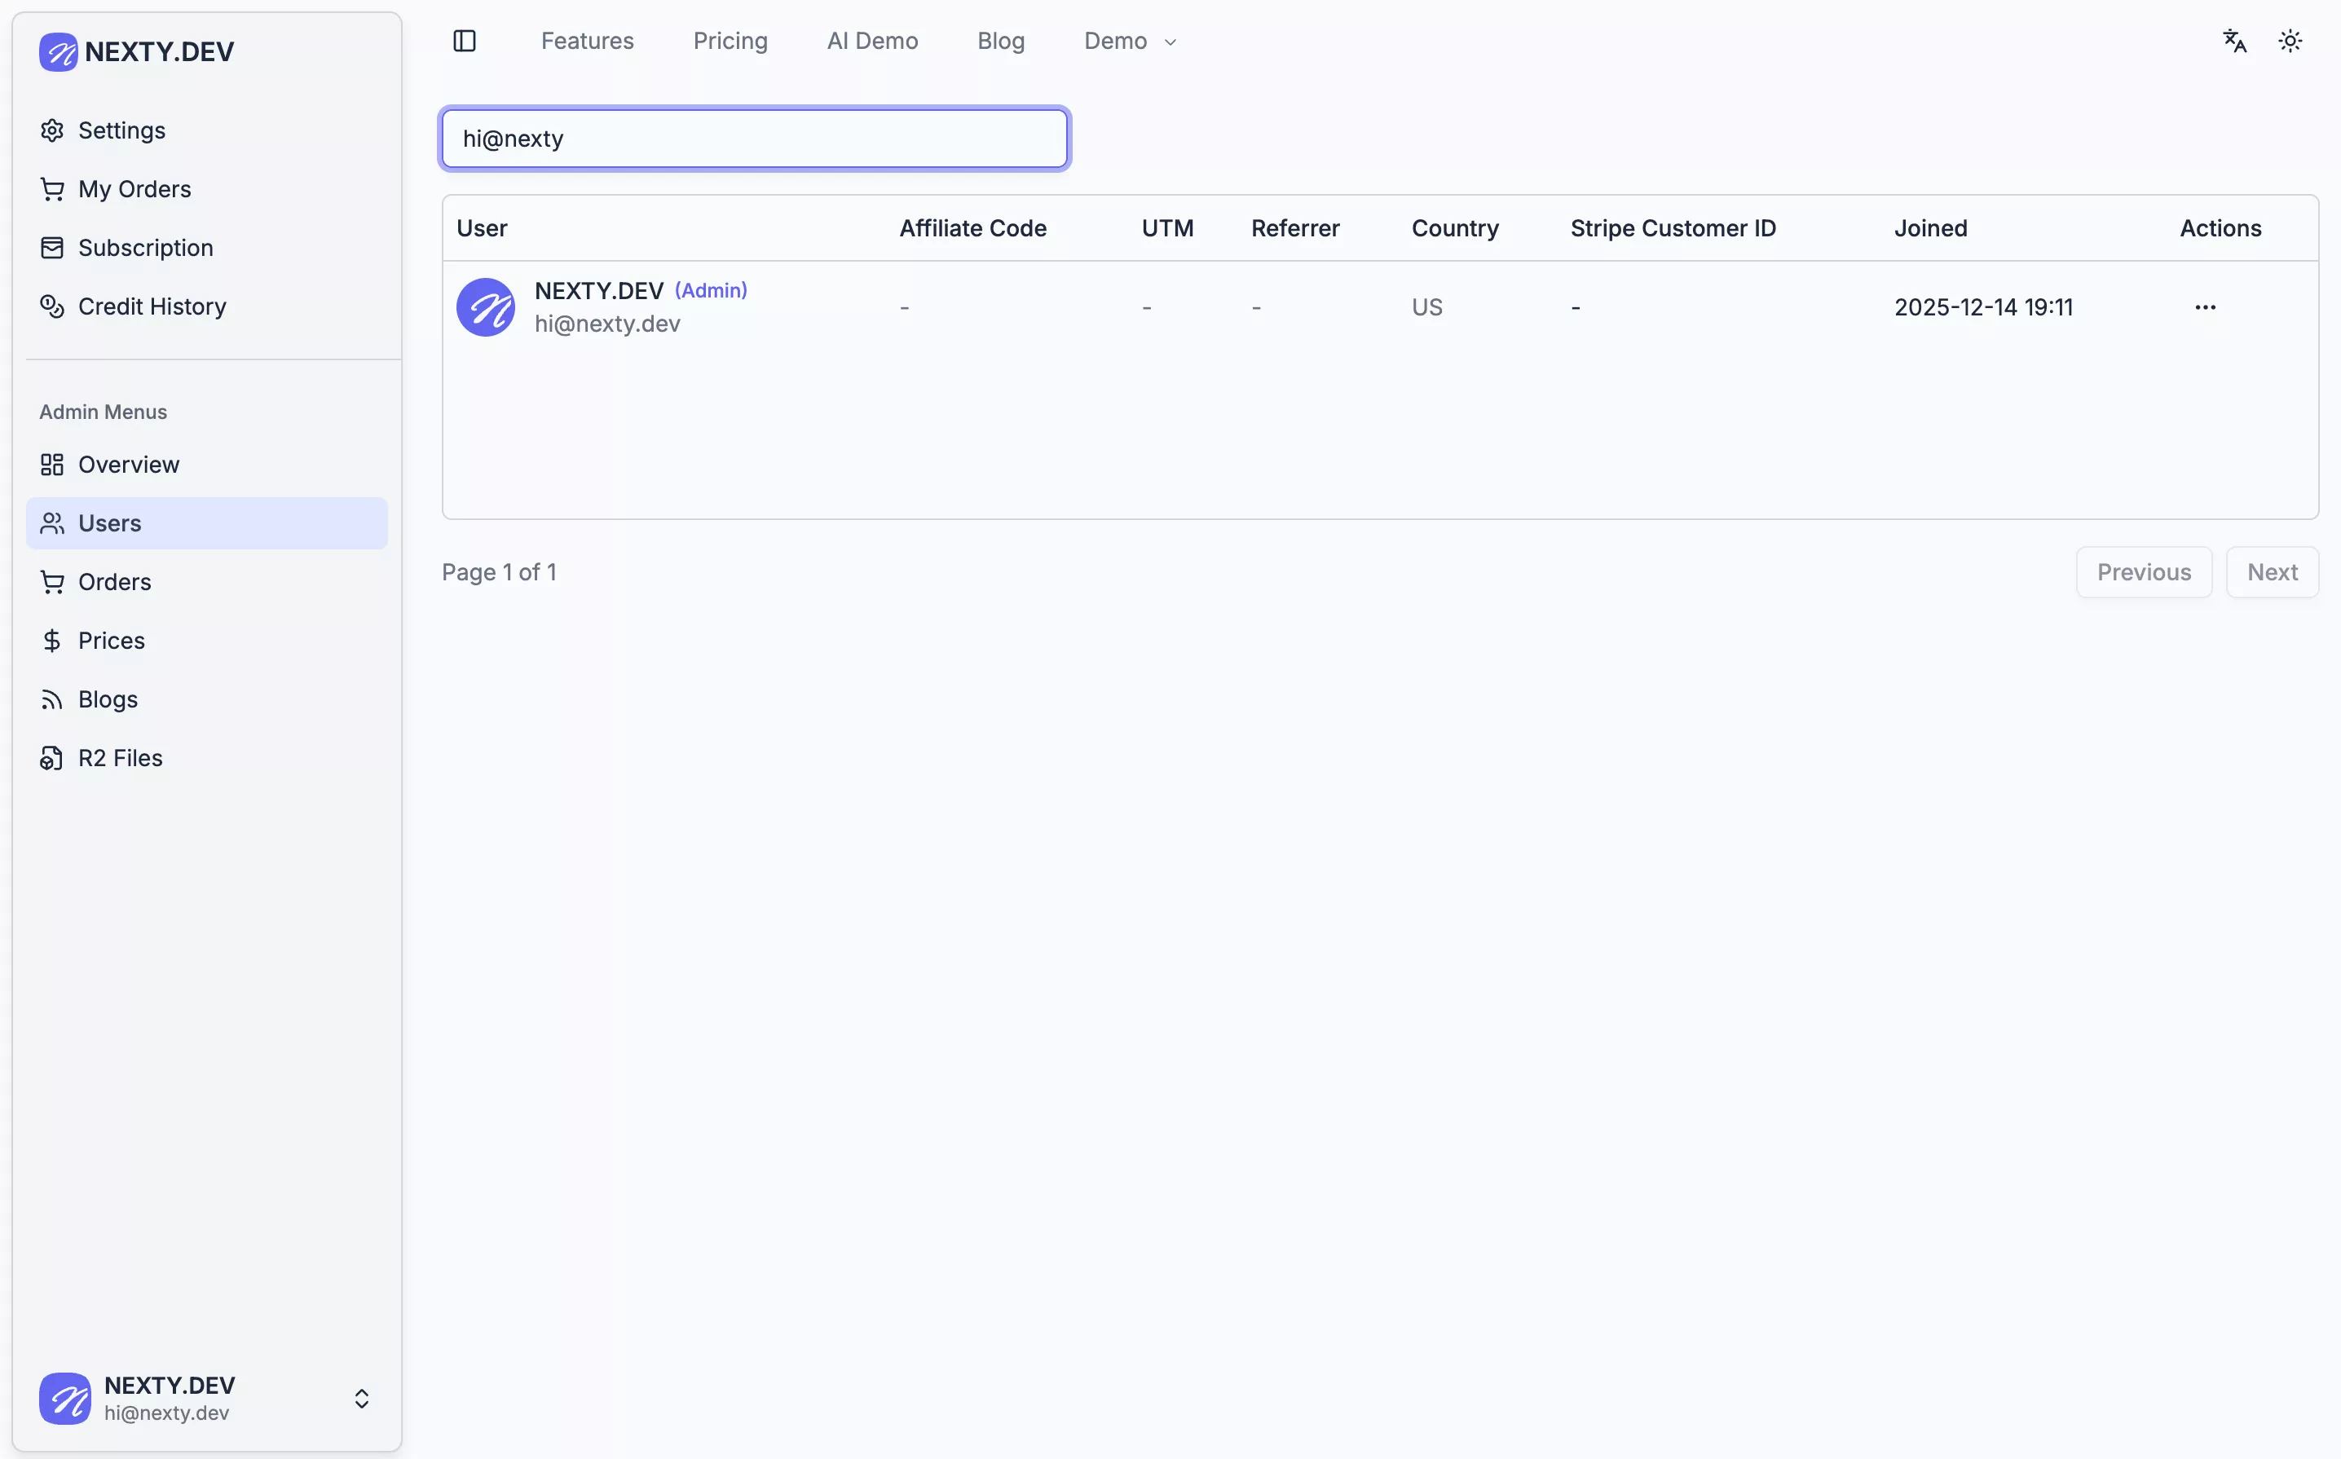This screenshot has height=1459, width=2341.
Task: Expand the account switcher at sidebar bottom
Action: click(x=361, y=1398)
